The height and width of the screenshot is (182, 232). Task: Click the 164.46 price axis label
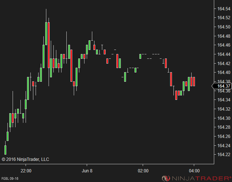224,45
